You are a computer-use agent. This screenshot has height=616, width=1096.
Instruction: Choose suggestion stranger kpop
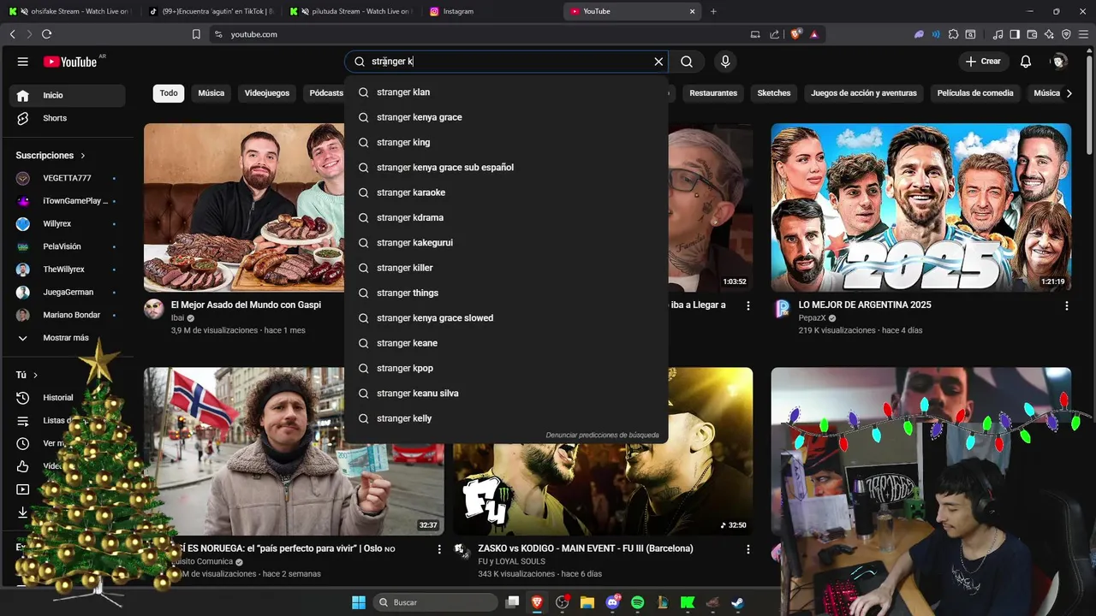tap(506, 368)
